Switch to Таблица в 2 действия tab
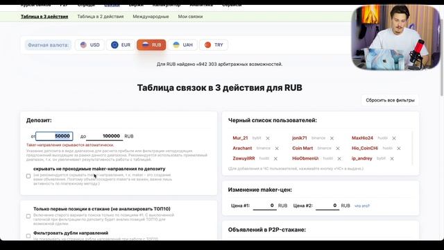 coord(101,17)
